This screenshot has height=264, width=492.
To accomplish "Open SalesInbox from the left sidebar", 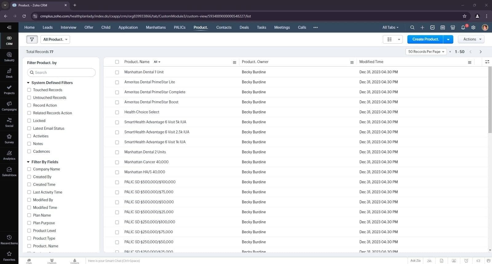I will [x=9, y=171].
